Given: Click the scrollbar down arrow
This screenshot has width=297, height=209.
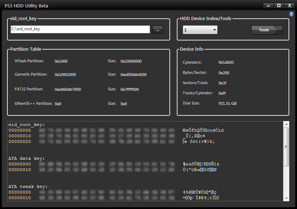Looking at the screenshot, I should click(x=286, y=198).
